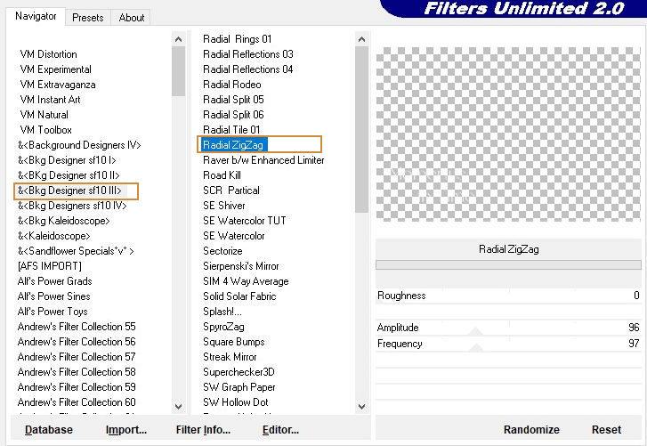Randomize the filter settings
Viewport: 647px width, 446px height.
tap(531, 430)
